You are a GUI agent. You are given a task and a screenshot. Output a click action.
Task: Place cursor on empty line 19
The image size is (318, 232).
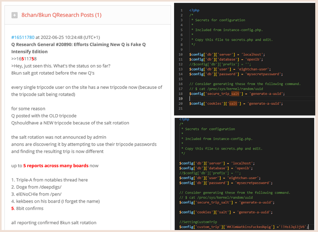tap(252, 99)
